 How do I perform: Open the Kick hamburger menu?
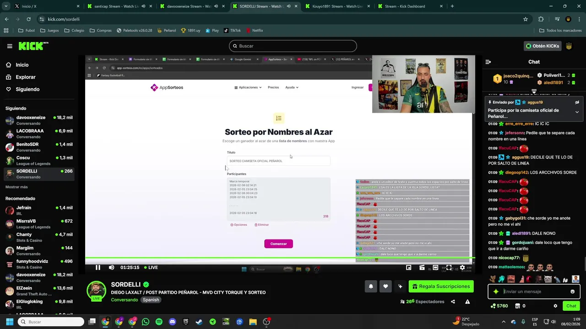pyautogui.click(x=10, y=46)
